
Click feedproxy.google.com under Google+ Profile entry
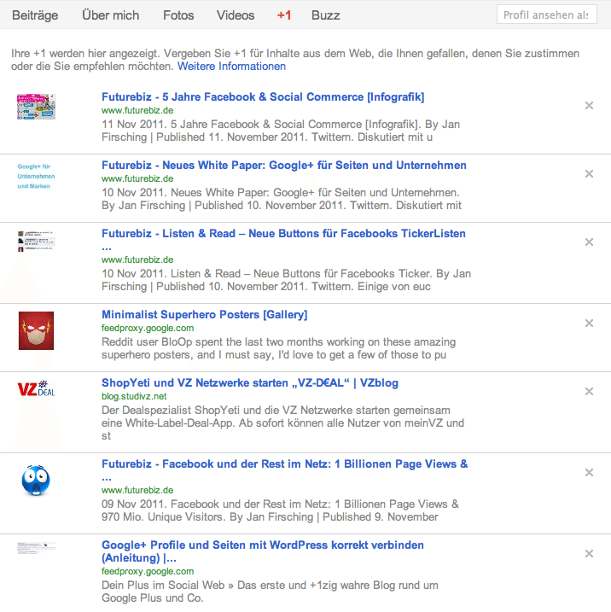pyautogui.click(x=148, y=571)
